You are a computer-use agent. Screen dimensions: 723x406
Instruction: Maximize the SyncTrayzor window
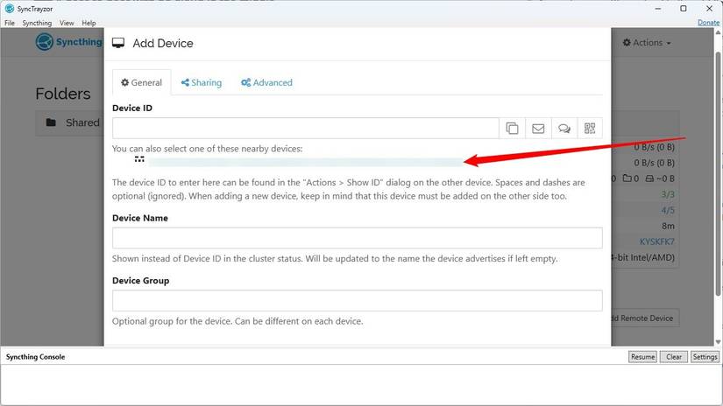(684, 8)
